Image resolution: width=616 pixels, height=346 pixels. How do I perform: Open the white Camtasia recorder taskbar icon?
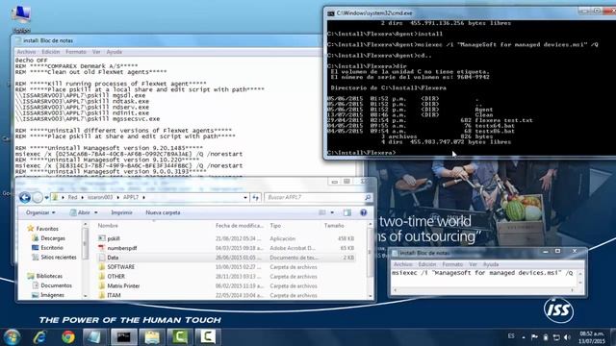click(x=208, y=337)
